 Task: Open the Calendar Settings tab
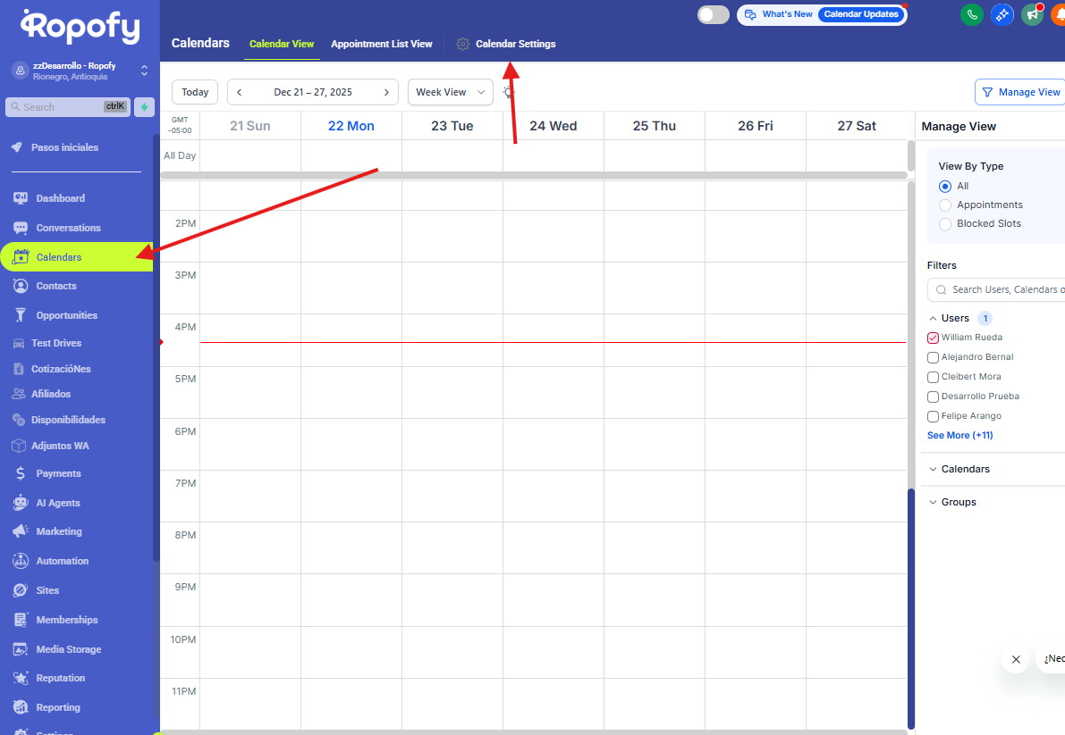(x=515, y=44)
